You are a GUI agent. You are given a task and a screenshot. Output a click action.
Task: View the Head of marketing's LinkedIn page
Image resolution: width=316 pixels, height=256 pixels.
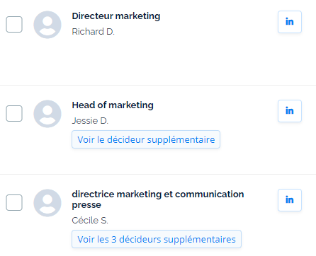290,111
